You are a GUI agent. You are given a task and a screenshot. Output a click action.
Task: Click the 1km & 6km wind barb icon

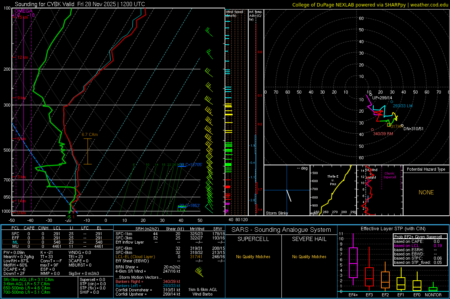(199, 272)
